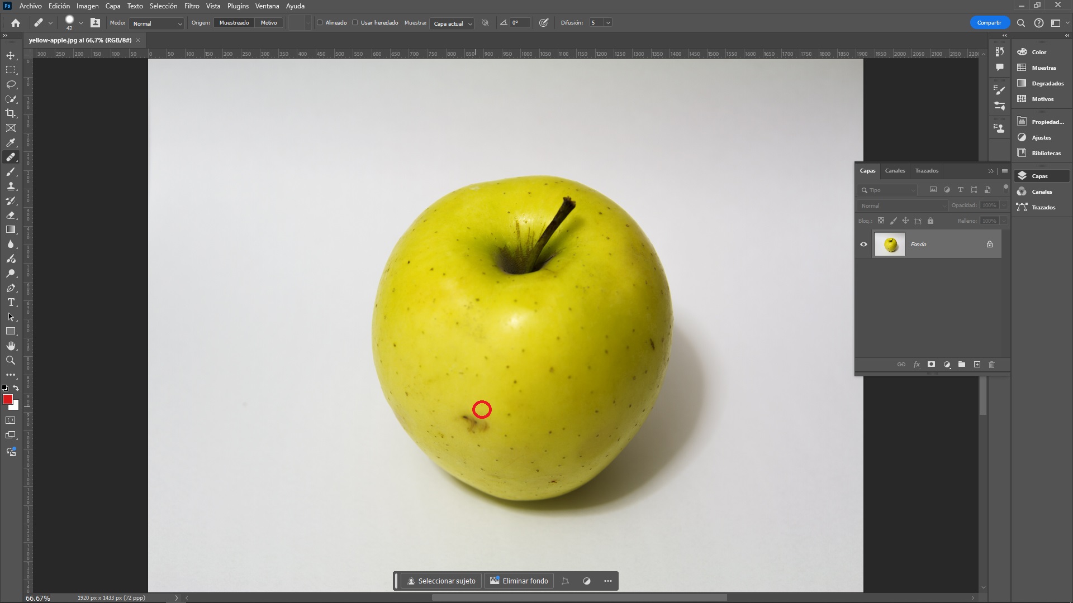Click Seleccionar sujeto button
This screenshot has height=603, width=1073.
(441, 581)
